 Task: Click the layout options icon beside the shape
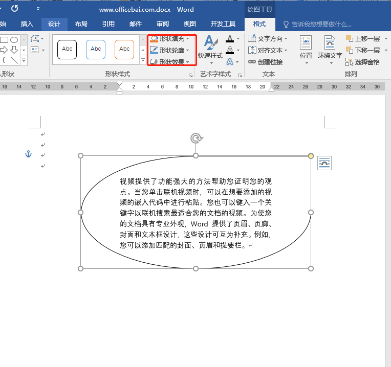point(324,163)
